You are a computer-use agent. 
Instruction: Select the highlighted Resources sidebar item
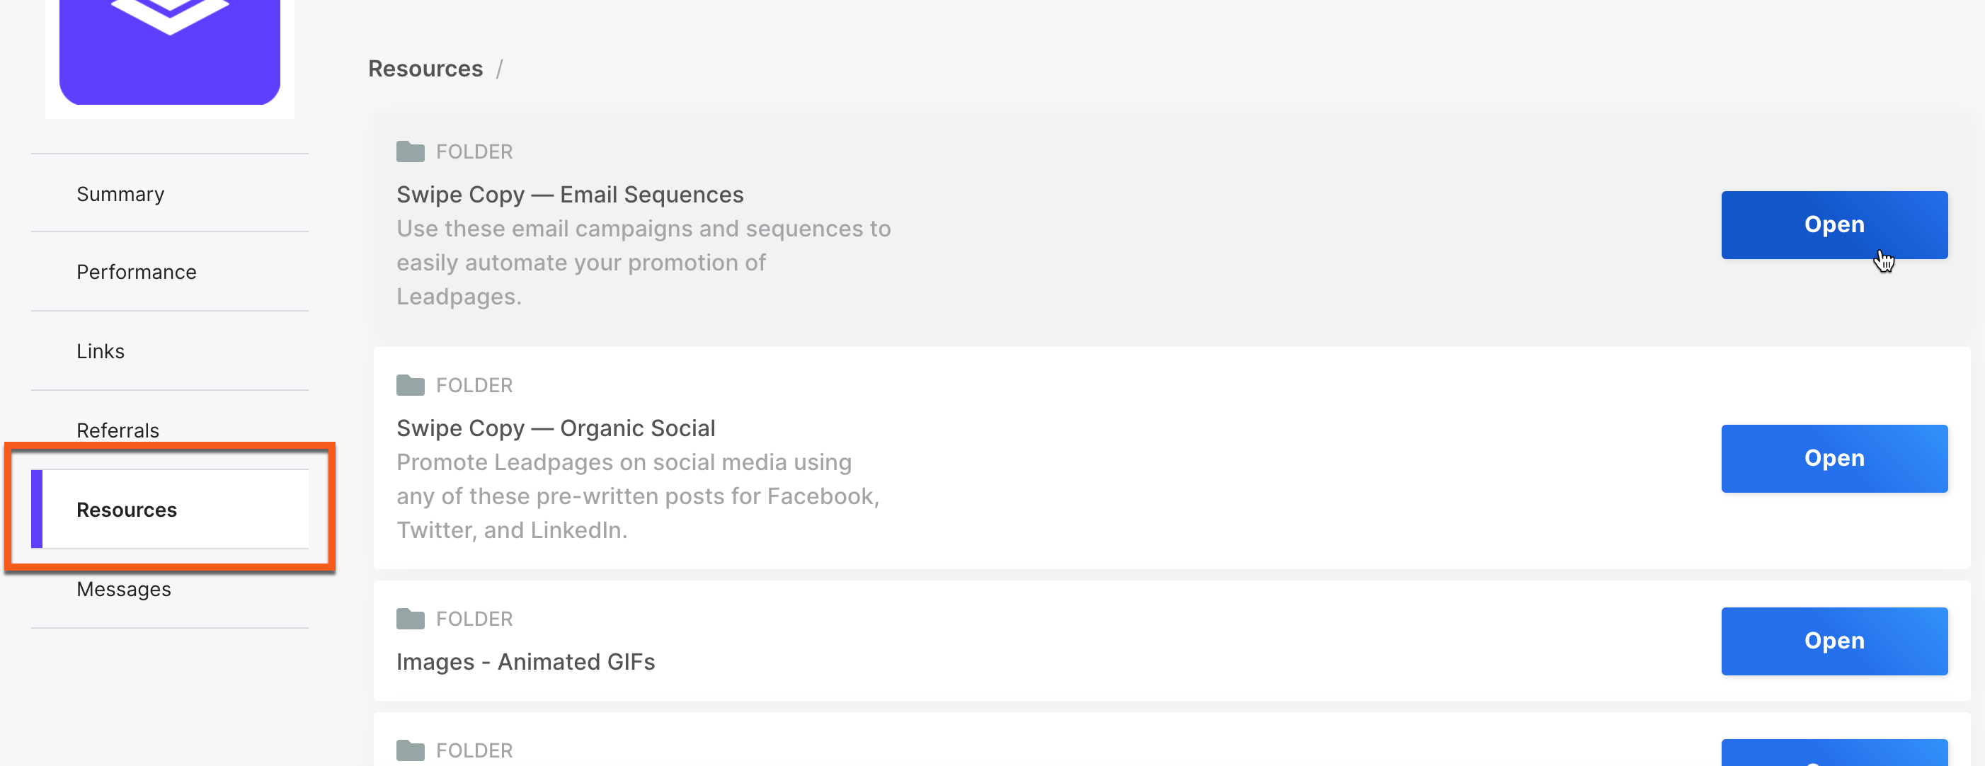pos(127,510)
